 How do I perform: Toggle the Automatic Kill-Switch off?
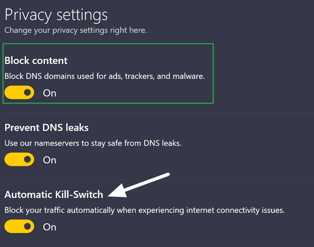pos(19,226)
